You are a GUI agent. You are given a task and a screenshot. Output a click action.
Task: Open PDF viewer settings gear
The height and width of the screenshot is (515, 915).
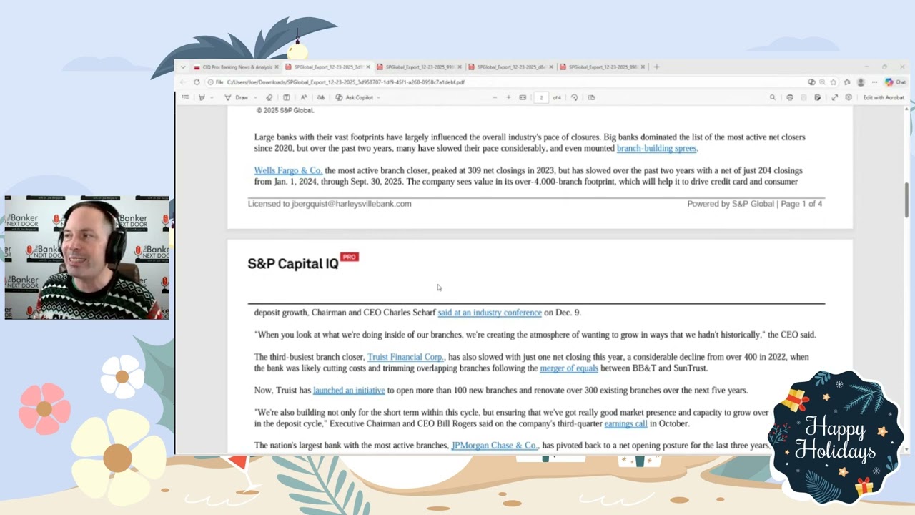pyautogui.click(x=849, y=97)
